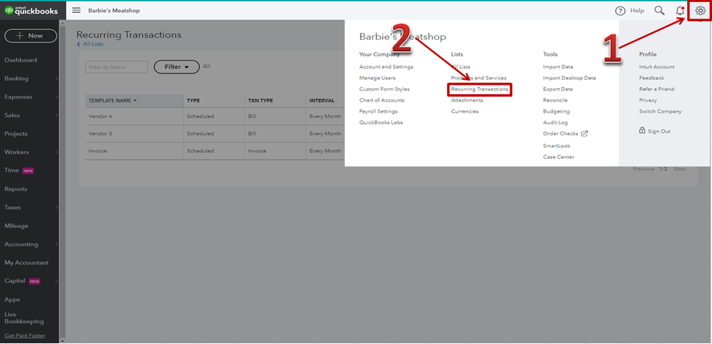
Task: Click the Sign Out lock icon
Action: 642,131
